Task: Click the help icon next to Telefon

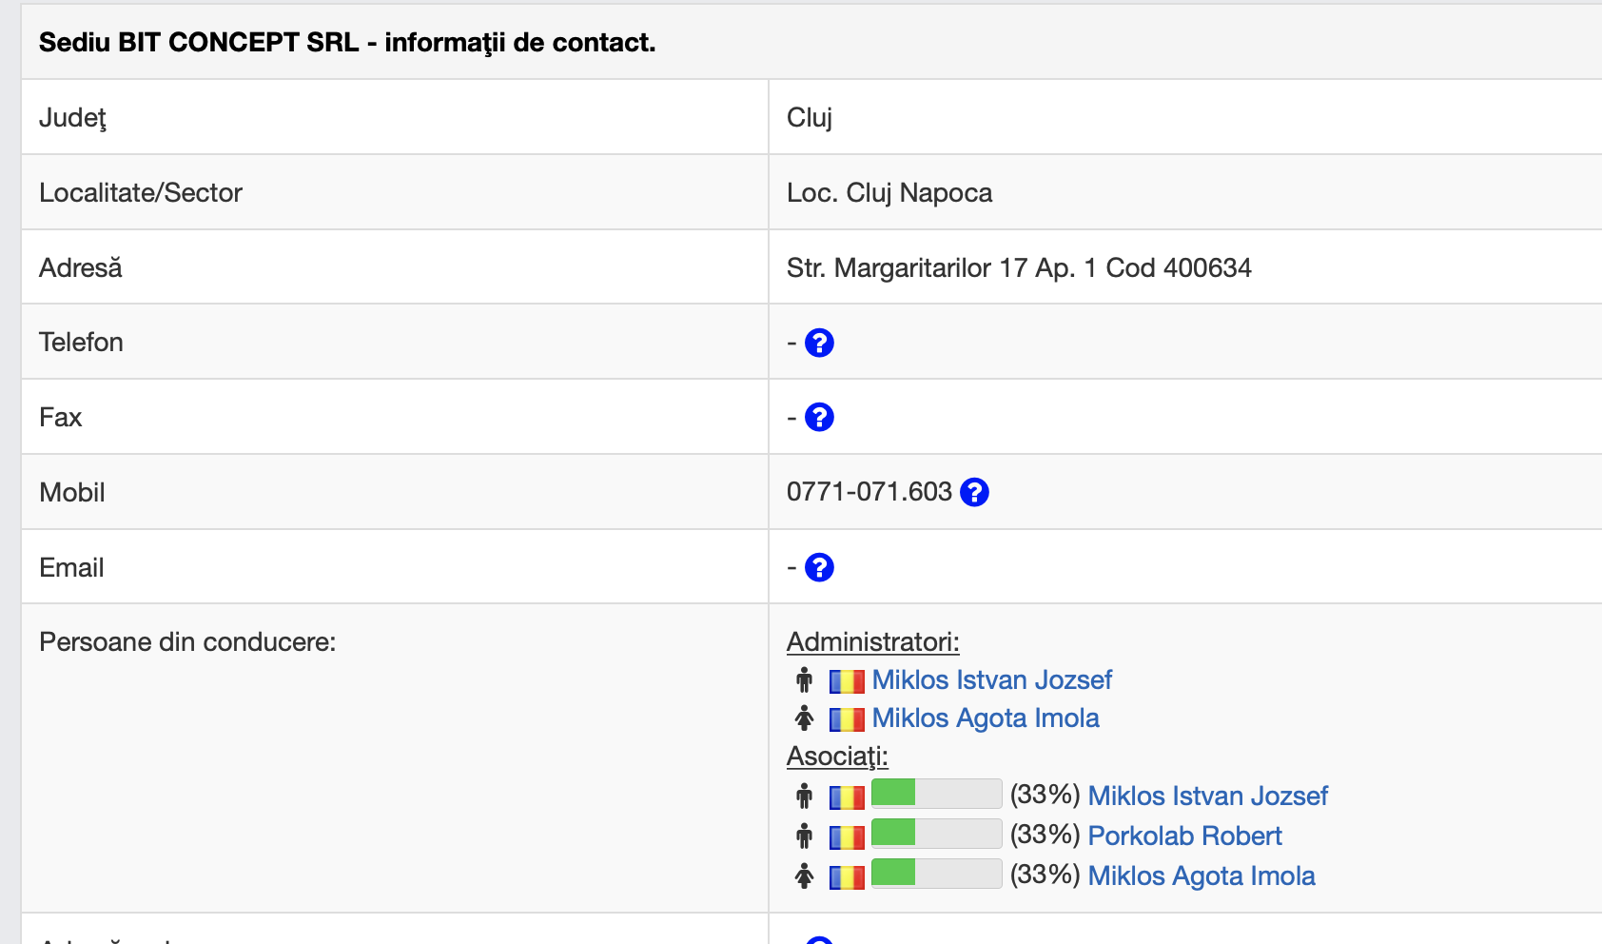Action: 819,343
